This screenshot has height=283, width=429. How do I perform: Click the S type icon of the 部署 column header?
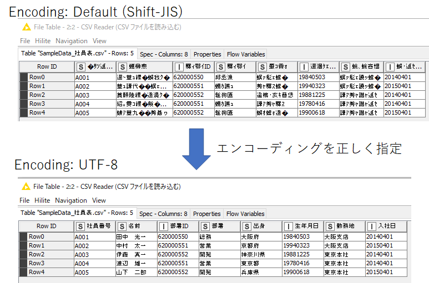click(x=205, y=227)
